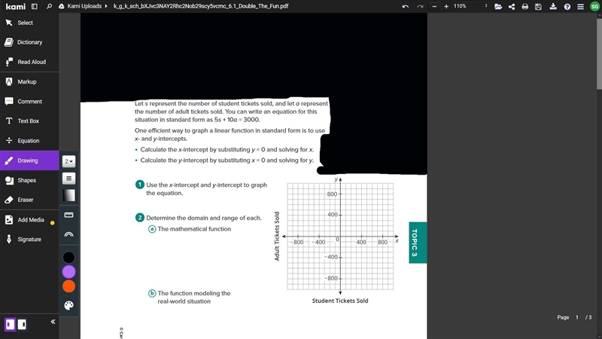The height and width of the screenshot is (339, 602).
Task: Open a file with folder icon
Action: (498, 7)
